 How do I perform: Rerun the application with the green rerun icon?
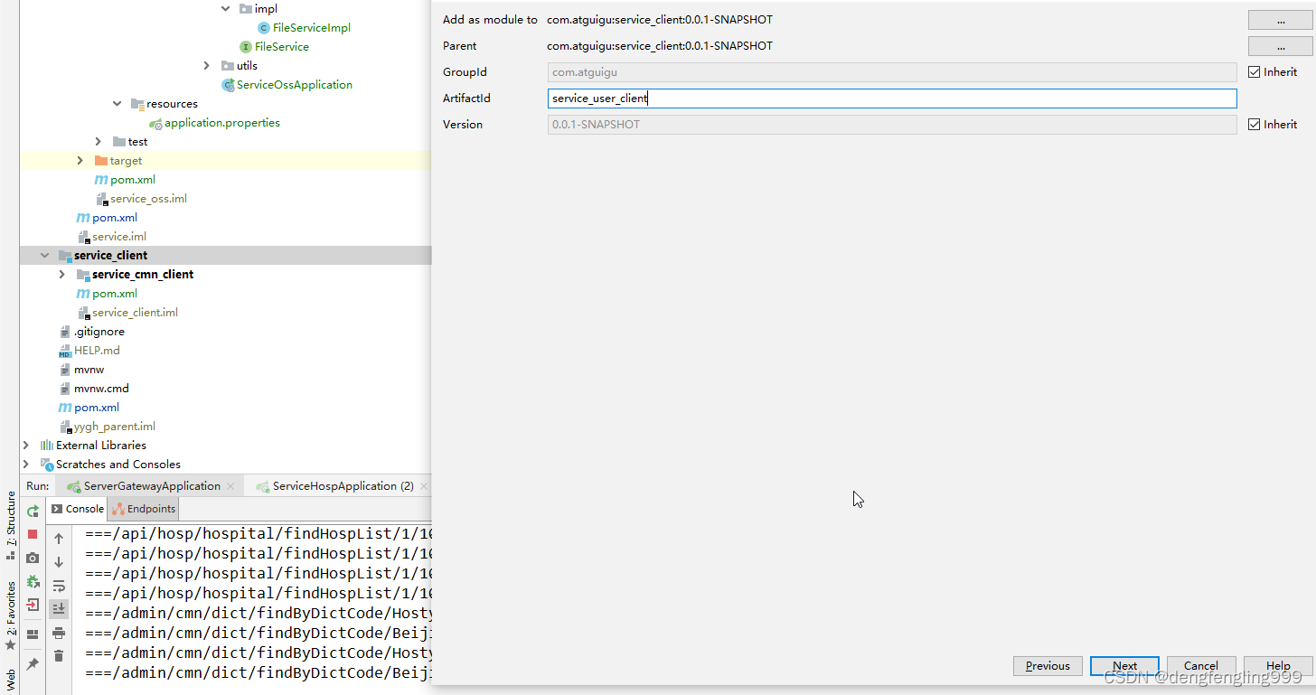[x=33, y=511]
